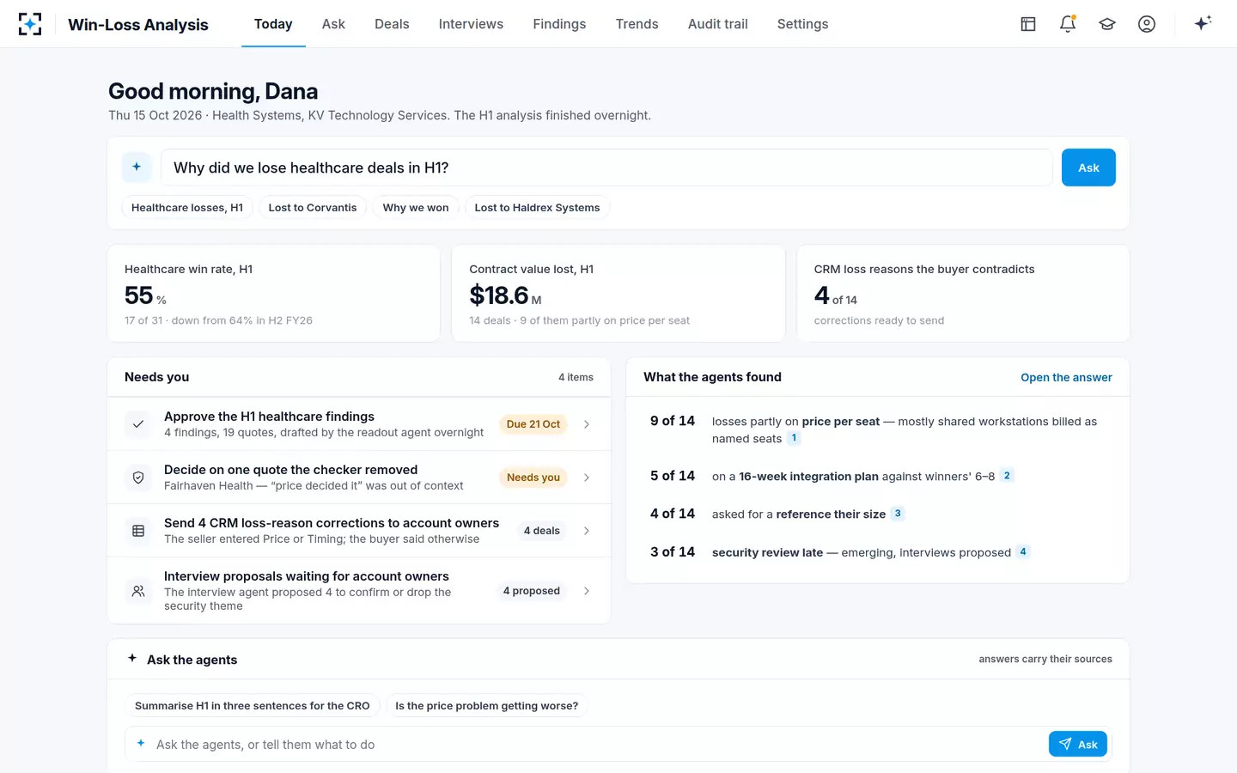Expand the Send 4 CRM corrections chevron
This screenshot has height=773, width=1237.
point(587,531)
